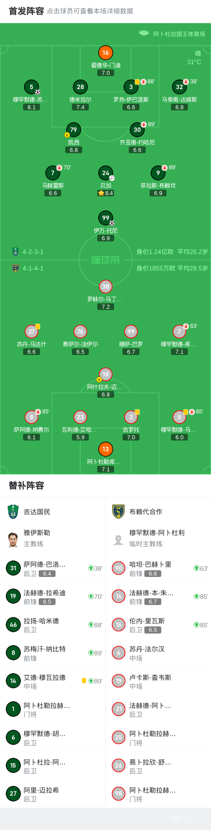This screenshot has height=830, width=211.
Task: Open substitute 哈坦-巴赫卜里 row
Action: tap(158, 568)
